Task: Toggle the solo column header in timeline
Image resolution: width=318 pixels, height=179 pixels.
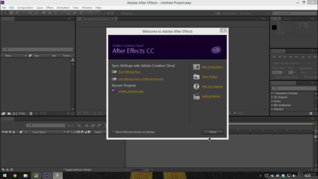Action: pyautogui.click(x=10, y=132)
